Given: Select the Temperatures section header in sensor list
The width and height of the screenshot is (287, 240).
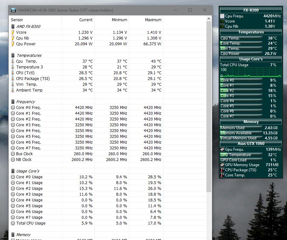Looking at the screenshot, I should (x=29, y=55).
